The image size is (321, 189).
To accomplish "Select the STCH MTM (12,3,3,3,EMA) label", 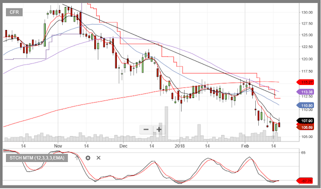I will [37, 158].
